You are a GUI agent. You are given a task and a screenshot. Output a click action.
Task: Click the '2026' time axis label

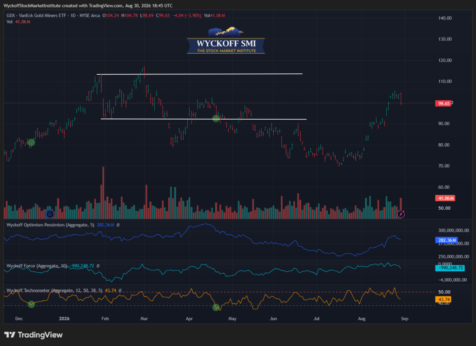click(64, 319)
